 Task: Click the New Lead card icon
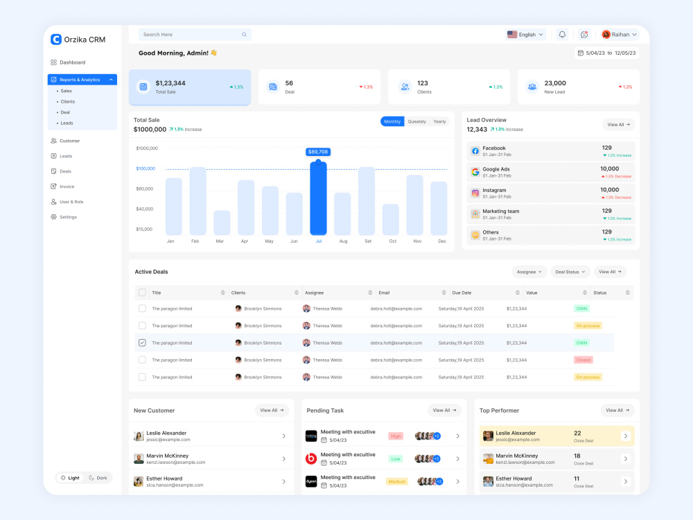pyautogui.click(x=532, y=87)
